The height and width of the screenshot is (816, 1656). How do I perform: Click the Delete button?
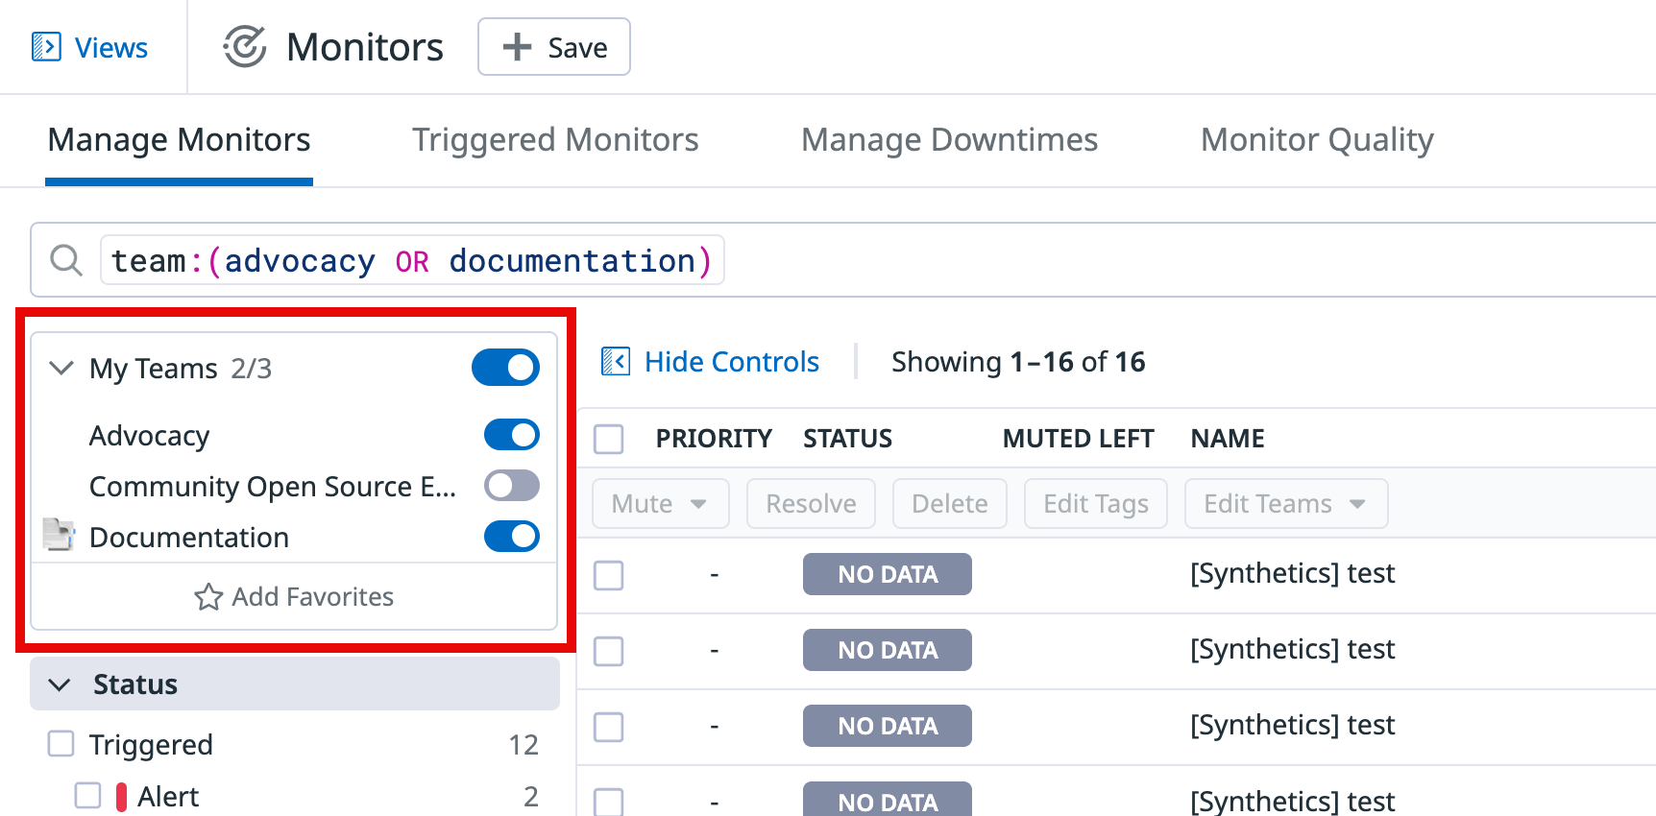coord(950,504)
